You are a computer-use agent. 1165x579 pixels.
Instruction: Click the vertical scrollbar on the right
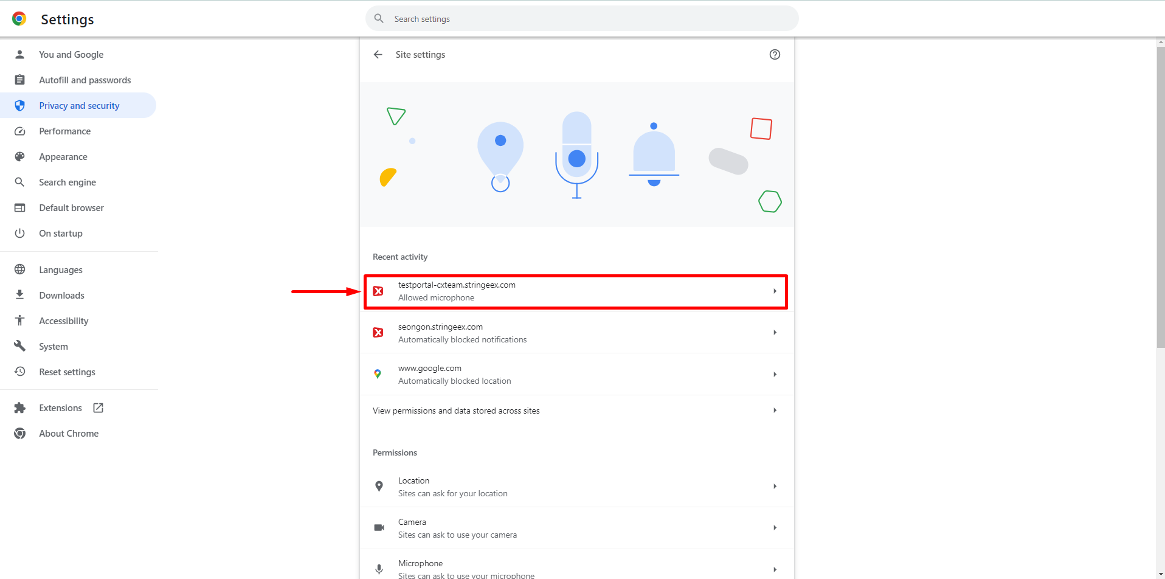(1160, 195)
